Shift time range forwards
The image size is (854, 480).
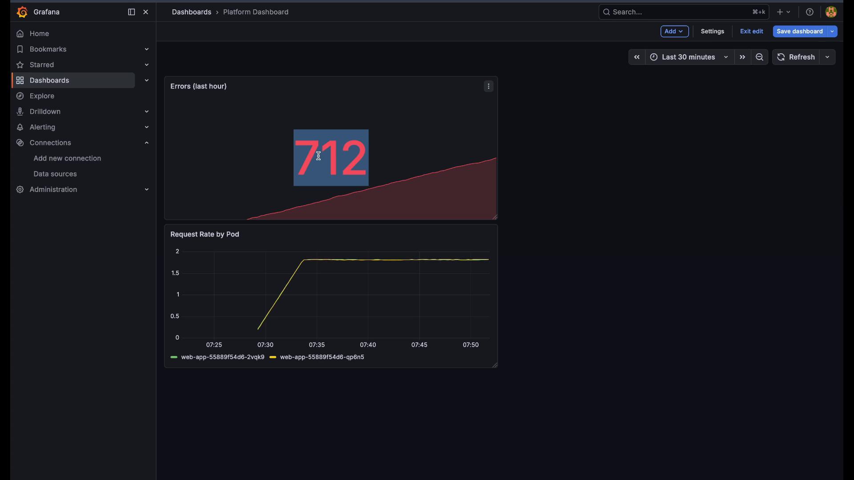click(742, 57)
